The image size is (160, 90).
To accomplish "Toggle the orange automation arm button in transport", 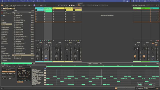I will point(79,5).
